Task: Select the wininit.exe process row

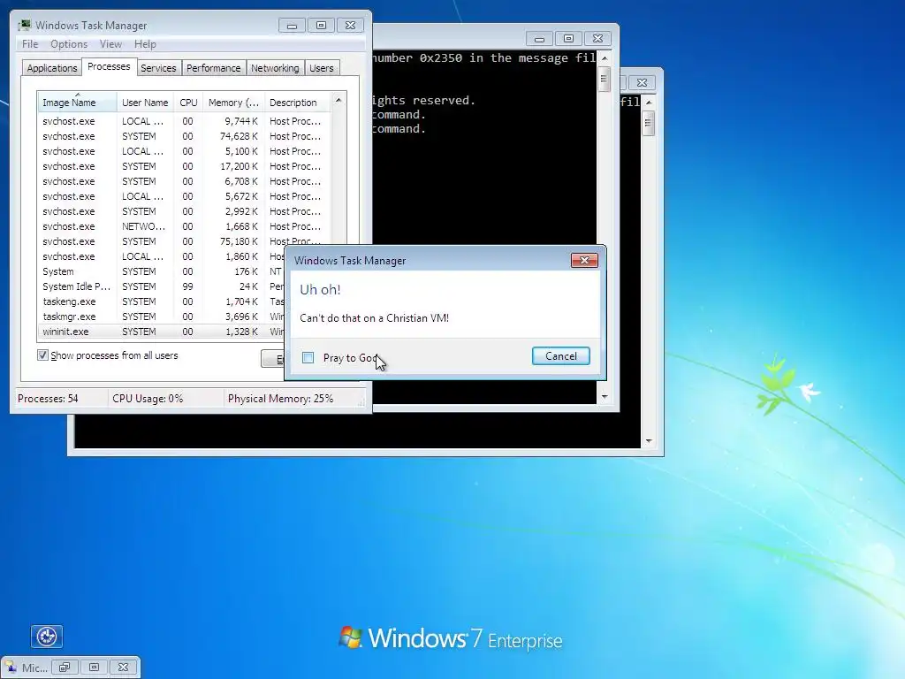Action: [x=161, y=332]
